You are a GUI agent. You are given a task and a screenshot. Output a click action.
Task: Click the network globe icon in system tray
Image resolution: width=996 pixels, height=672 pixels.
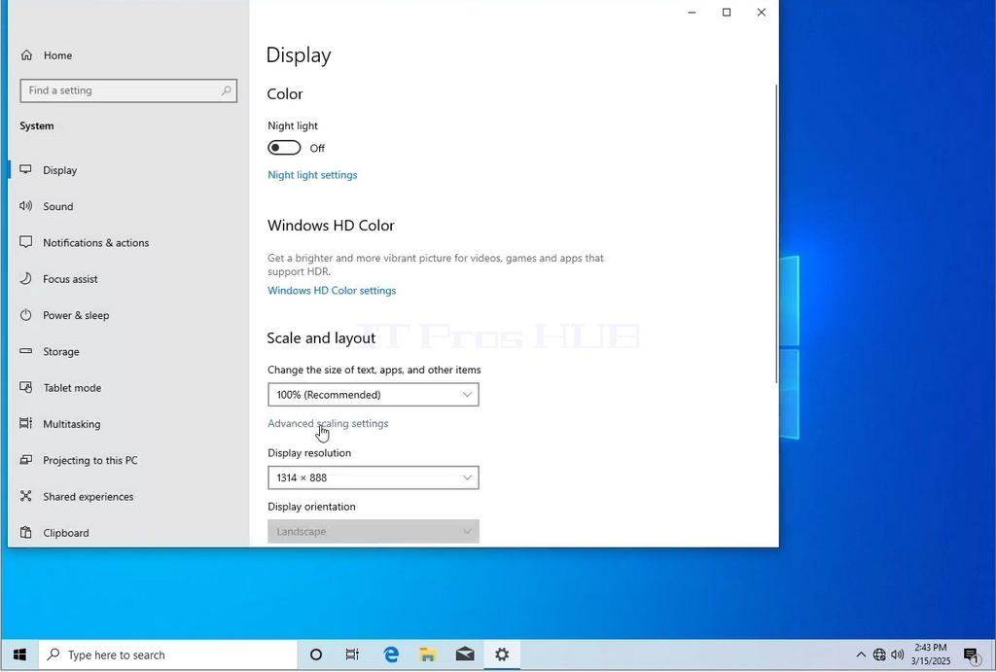879,654
